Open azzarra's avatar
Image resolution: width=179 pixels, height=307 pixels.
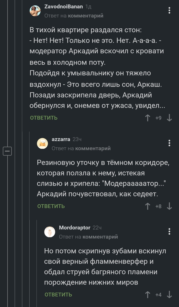[42, 144]
